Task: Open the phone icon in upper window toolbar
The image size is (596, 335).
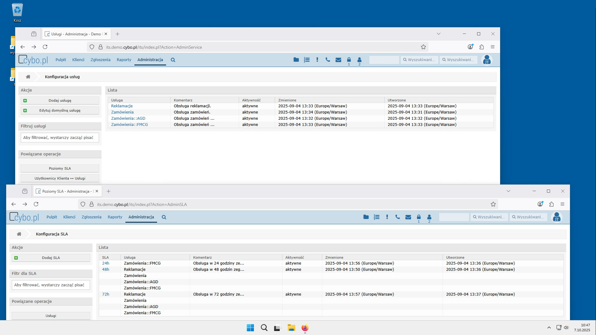Action: [x=328, y=60]
